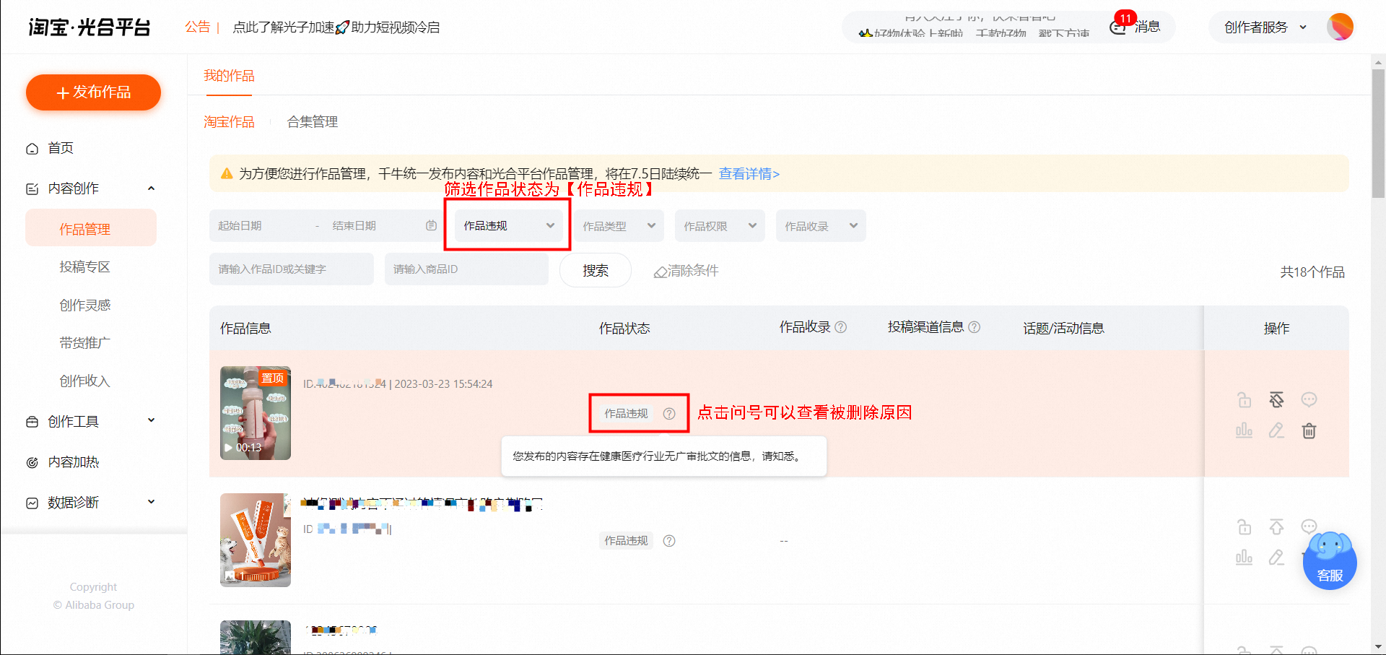Expand the 创作工具 sidebar section
The height and width of the screenshot is (655, 1386).
point(151,421)
